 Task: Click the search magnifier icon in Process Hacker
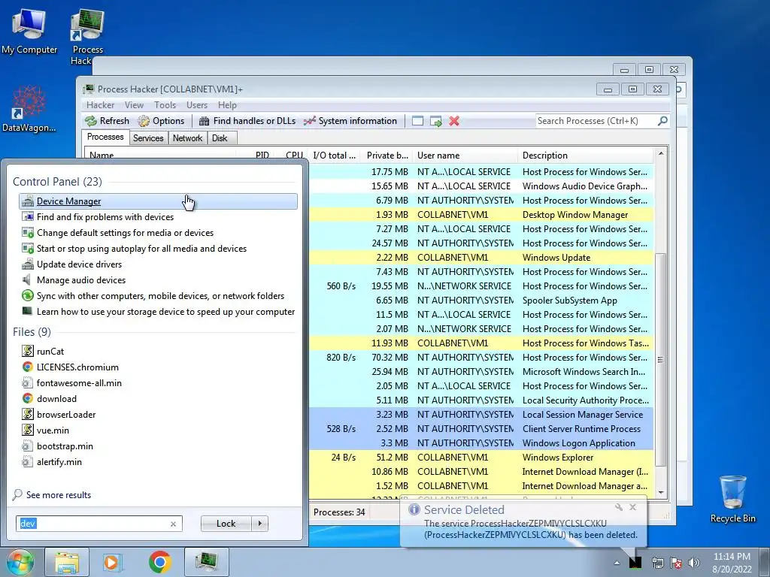[662, 120]
